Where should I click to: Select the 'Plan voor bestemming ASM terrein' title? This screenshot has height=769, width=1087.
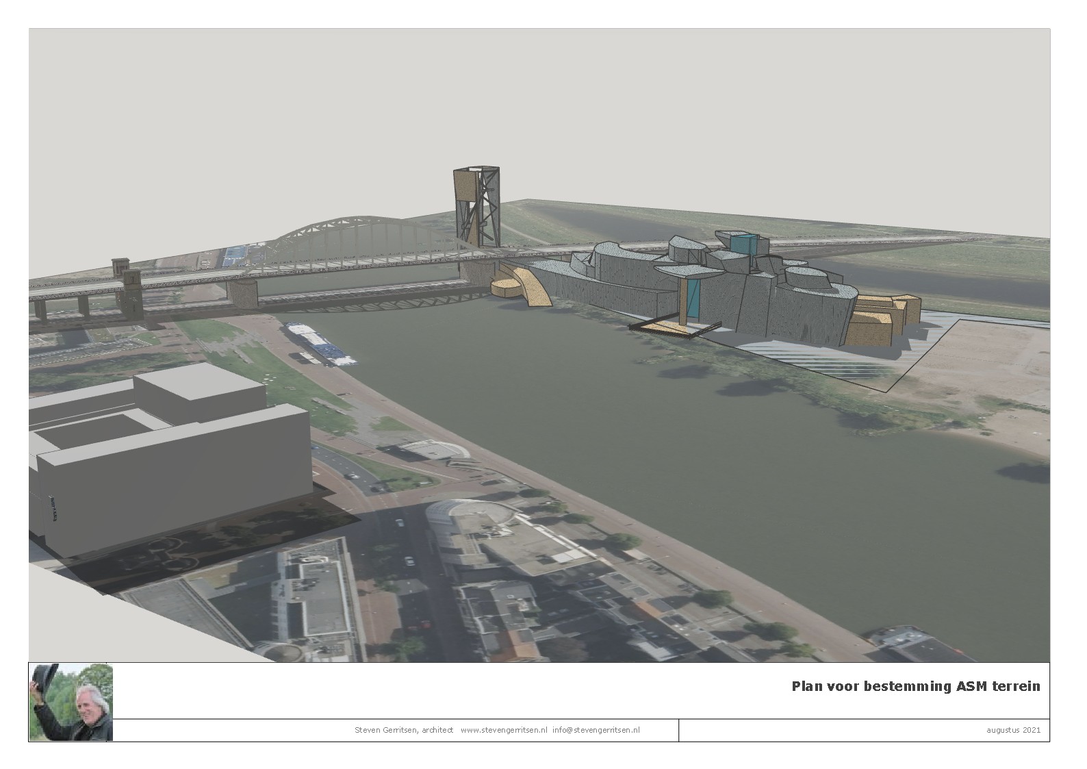tap(915, 686)
